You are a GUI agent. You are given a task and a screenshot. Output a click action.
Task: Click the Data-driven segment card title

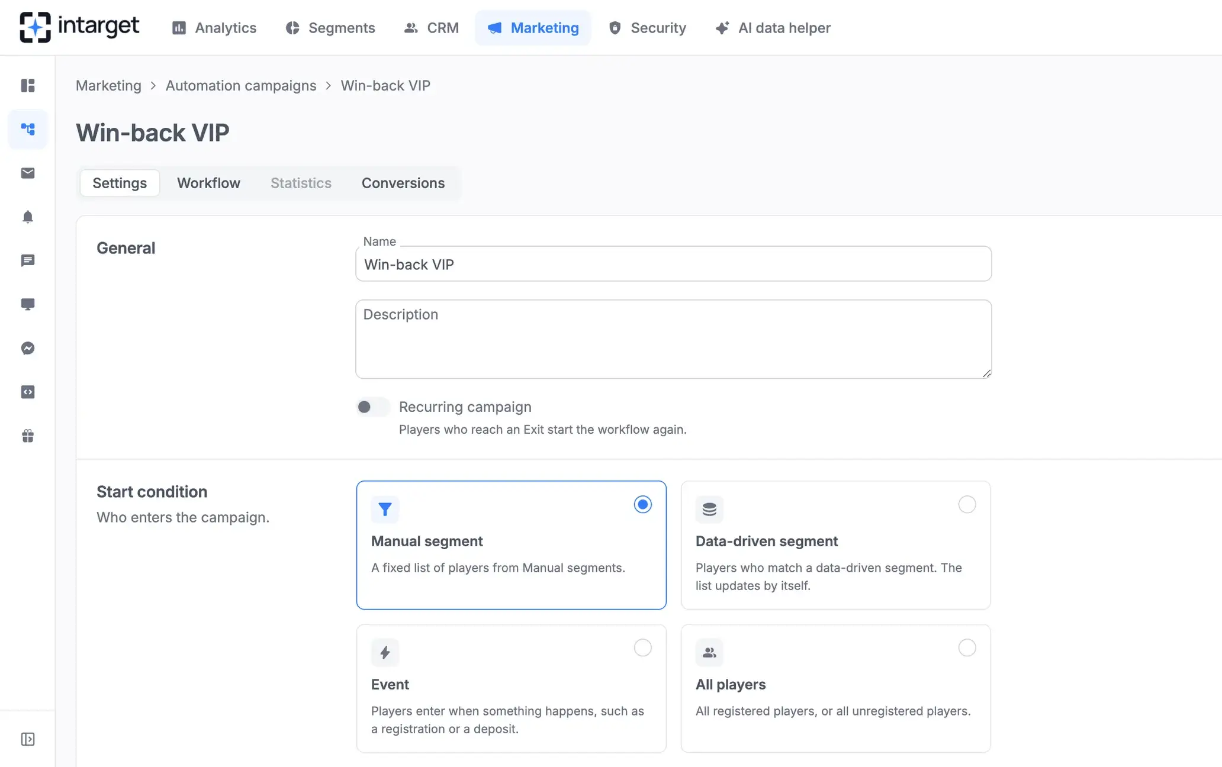767,541
